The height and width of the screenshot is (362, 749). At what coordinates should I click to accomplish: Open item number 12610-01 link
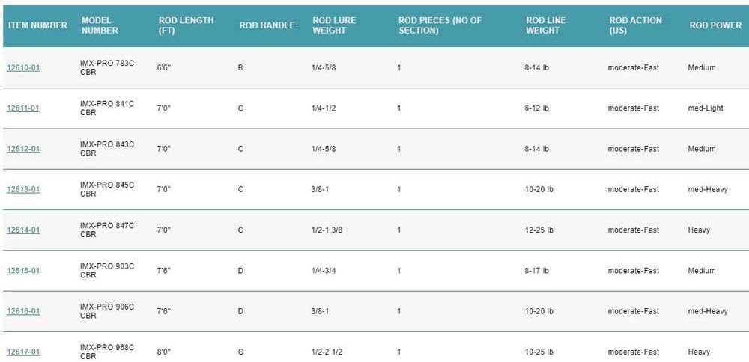(x=23, y=68)
